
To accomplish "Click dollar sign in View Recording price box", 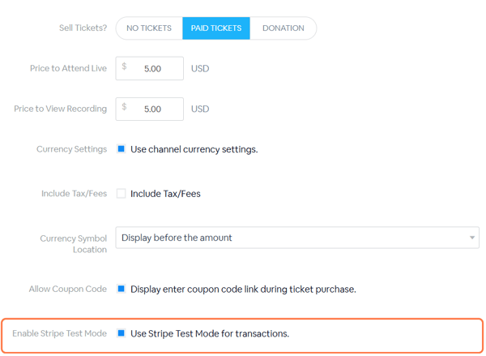I will (x=124, y=107).
